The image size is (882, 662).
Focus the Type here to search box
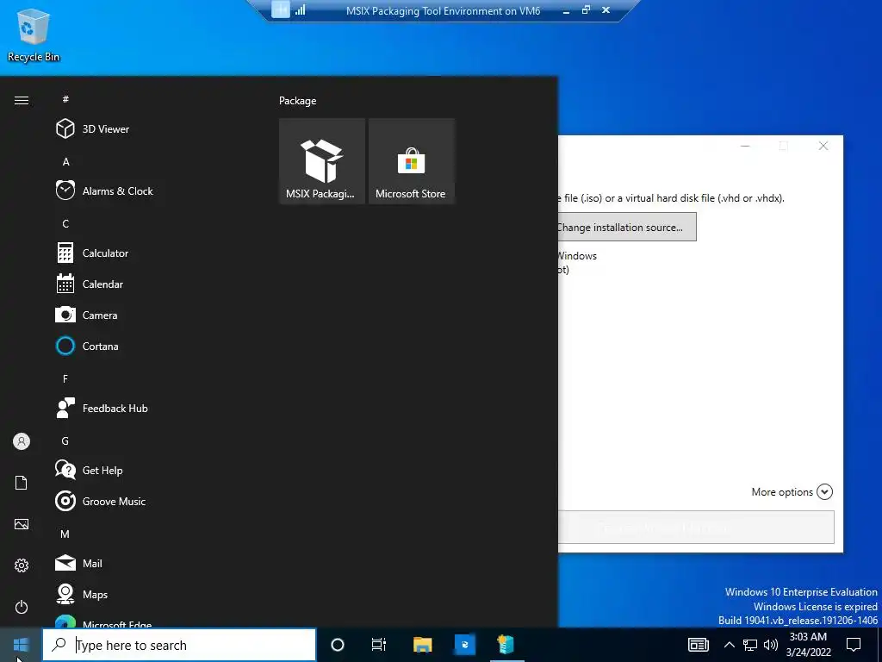[x=179, y=645]
